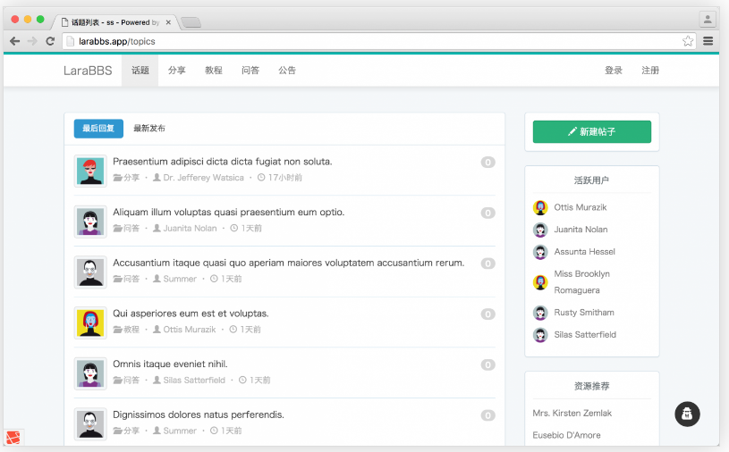Viewport: 729px width, 452px height.
Task: Open topic Praesentium adipisci dicta dicta fugiat
Action: pyautogui.click(x=222, y=162)
